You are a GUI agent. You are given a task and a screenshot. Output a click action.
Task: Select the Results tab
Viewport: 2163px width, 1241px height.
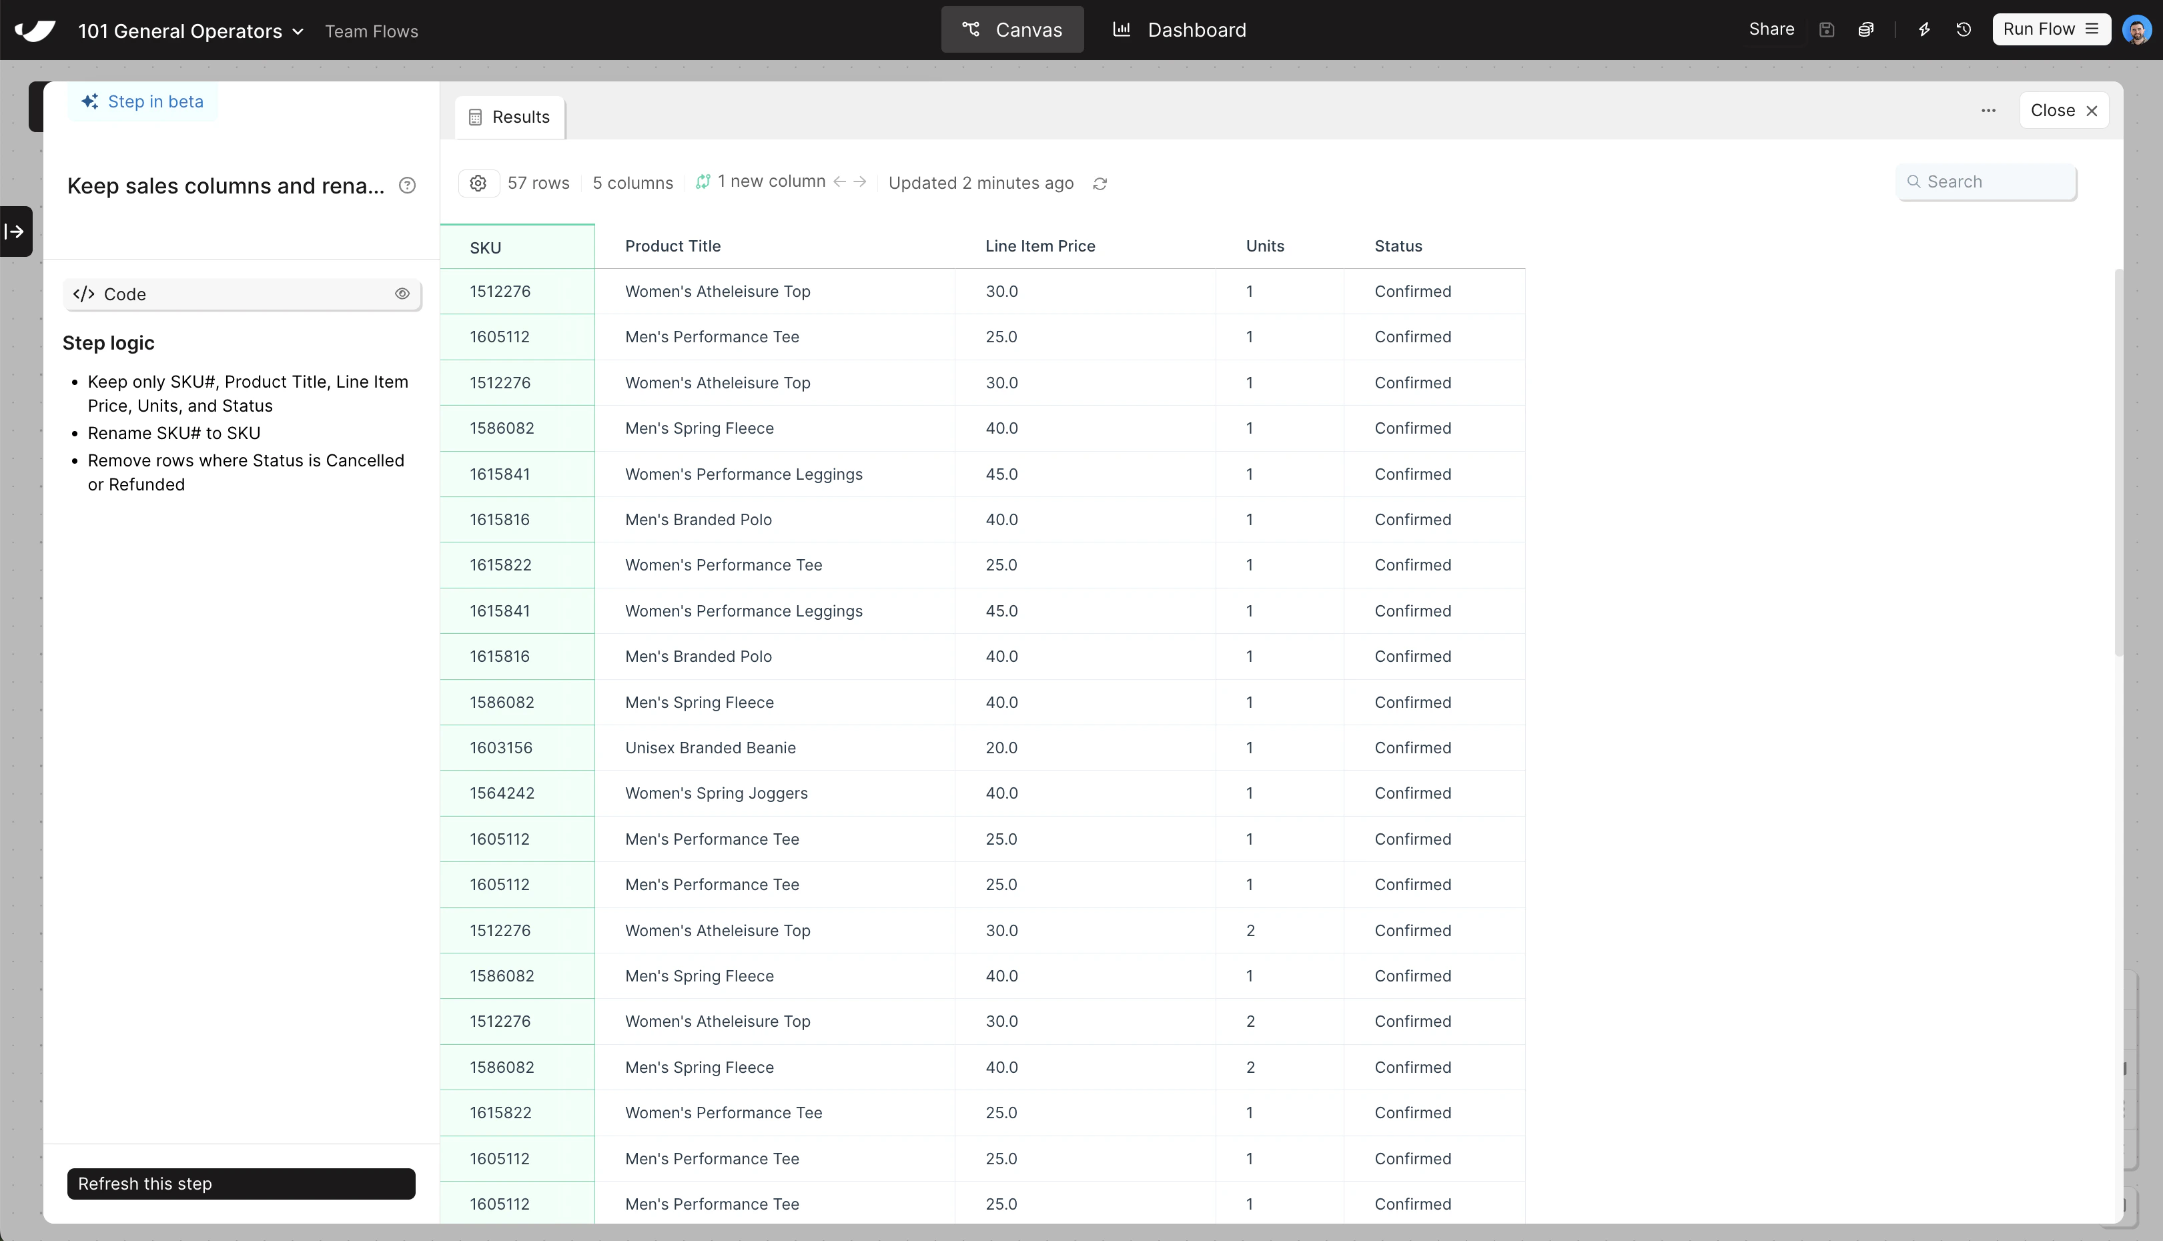(x=510, y=117)
